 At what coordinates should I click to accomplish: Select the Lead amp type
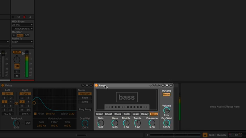[x=136, y=114]
